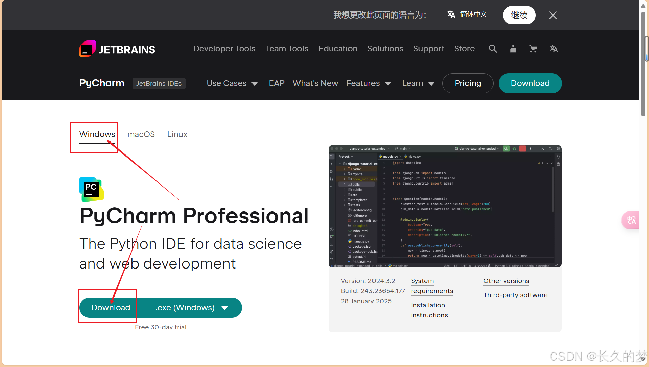The height and width of the screenshot is (367, 649).
Task: Click the PyCharm PC product logo
Action: click(91, 189)
